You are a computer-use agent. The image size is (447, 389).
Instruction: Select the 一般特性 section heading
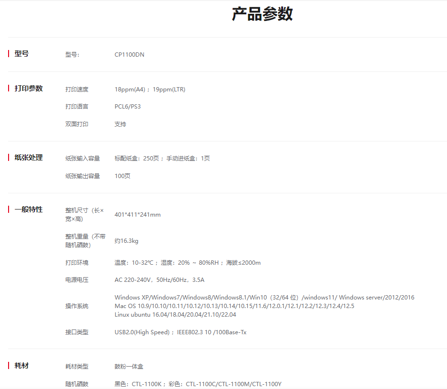pos(29,209)
